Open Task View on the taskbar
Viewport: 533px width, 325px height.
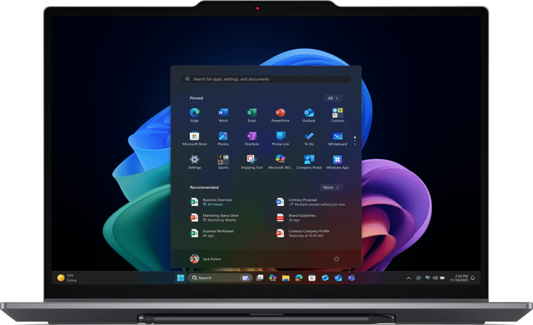coord(259,278)
